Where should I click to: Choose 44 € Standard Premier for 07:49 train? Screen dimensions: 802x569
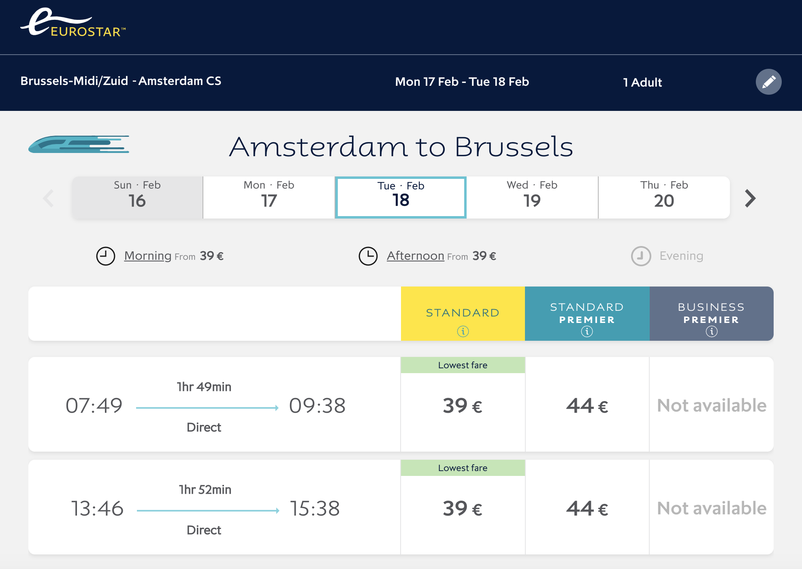[x=587, y=406]
